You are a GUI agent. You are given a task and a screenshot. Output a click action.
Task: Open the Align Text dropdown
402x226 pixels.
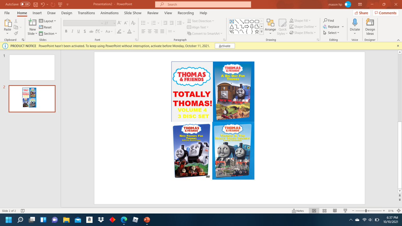(x=198, y=27)
